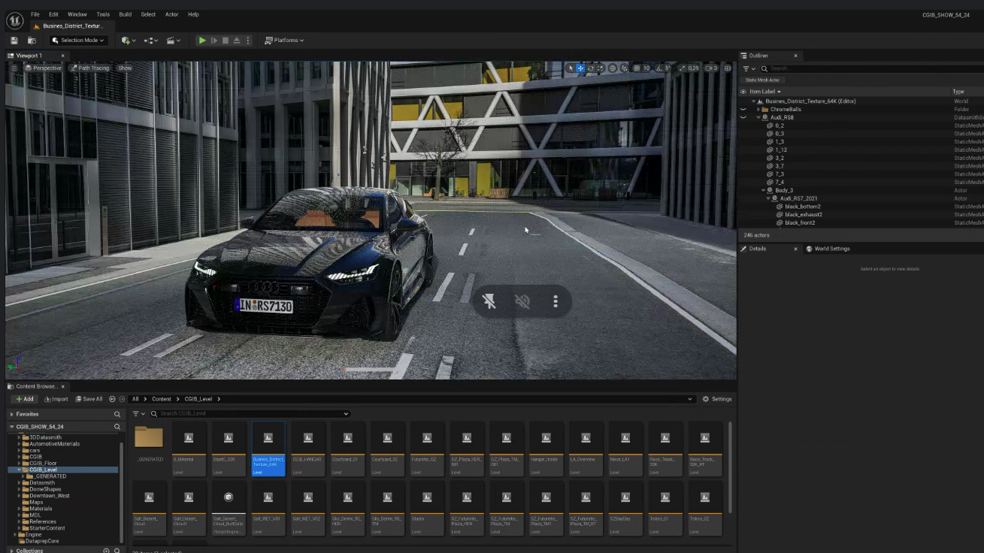Open the Build menu
This screenshot has width=984, height=553.
125,14
